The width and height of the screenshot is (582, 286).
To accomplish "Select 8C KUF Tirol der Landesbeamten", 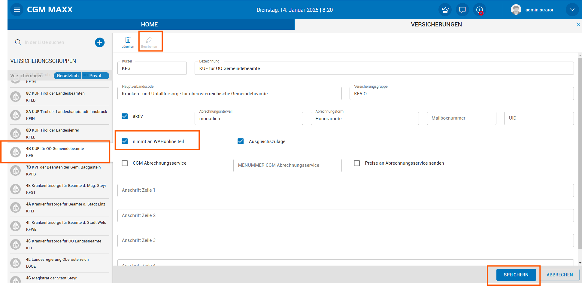I will [x=60, y=97].
